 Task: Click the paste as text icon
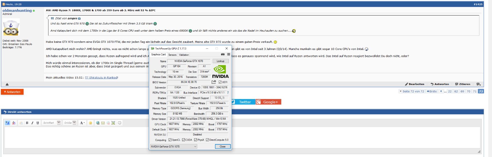(21, 123)
